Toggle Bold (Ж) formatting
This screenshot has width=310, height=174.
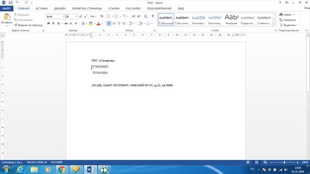48,24
